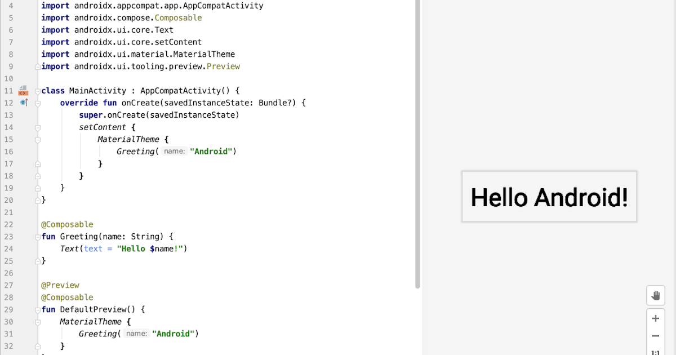The image size is (676, 355).
Task: Click the MaterialTheme import on line 8
Action: pyautogui.click(x=138, y=54)
